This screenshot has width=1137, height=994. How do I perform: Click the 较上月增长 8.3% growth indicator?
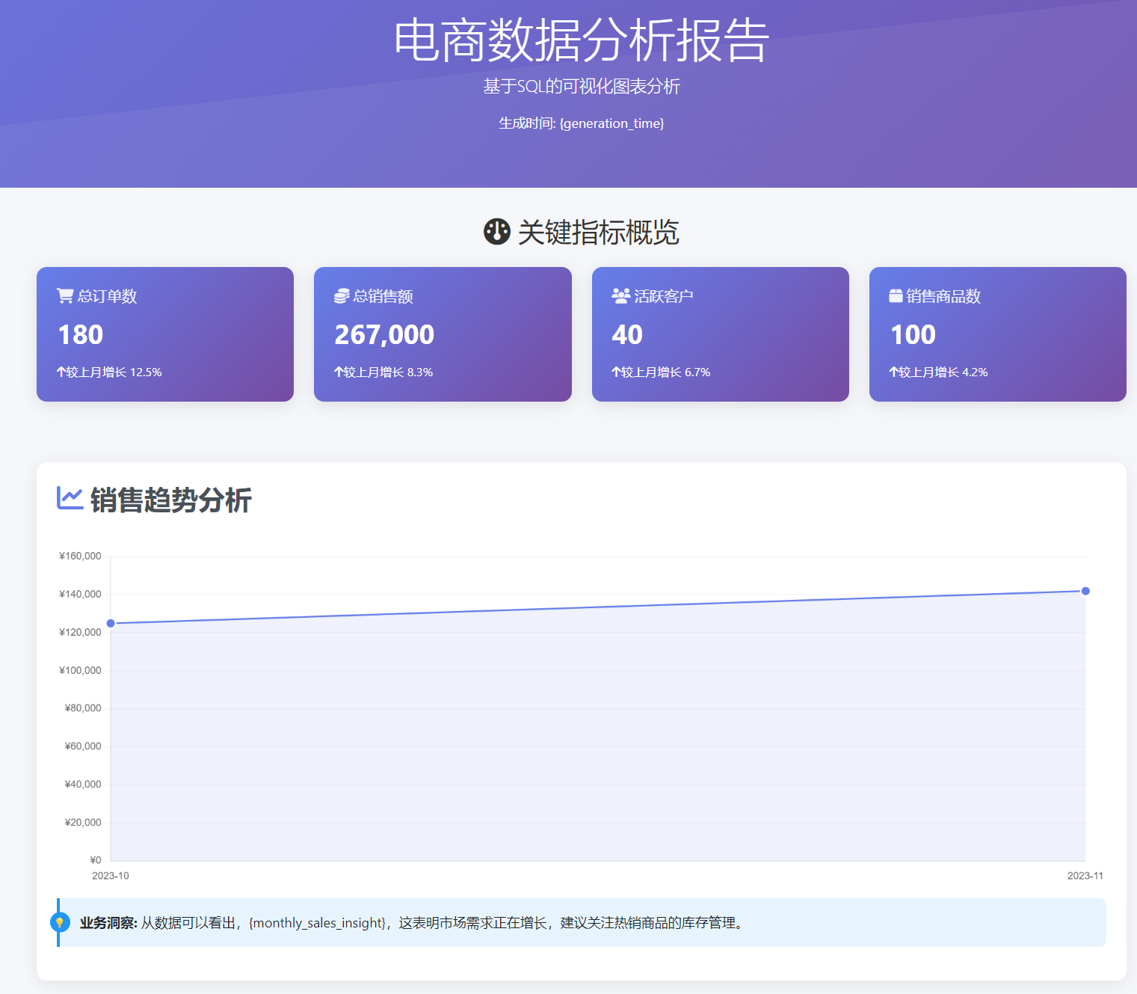point(383,372)
